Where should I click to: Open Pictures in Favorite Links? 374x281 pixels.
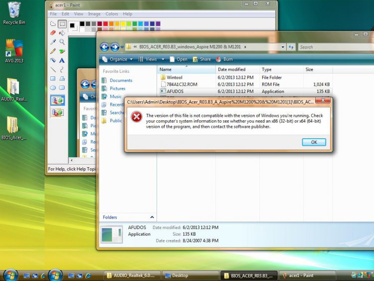(x=117, y=88)
